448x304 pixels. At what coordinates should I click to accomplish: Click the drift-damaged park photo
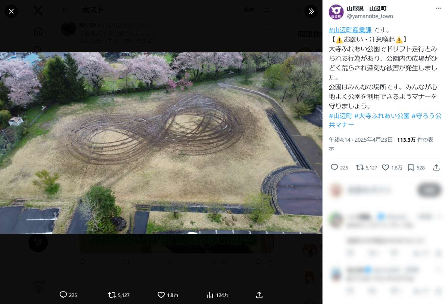(x=161, y=143)
